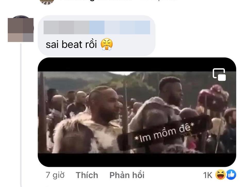Click the vertical reply thread line
Image resolution: width=244 pixels, height=187 pixels.
pyautogui.click(x=21, y=115)
